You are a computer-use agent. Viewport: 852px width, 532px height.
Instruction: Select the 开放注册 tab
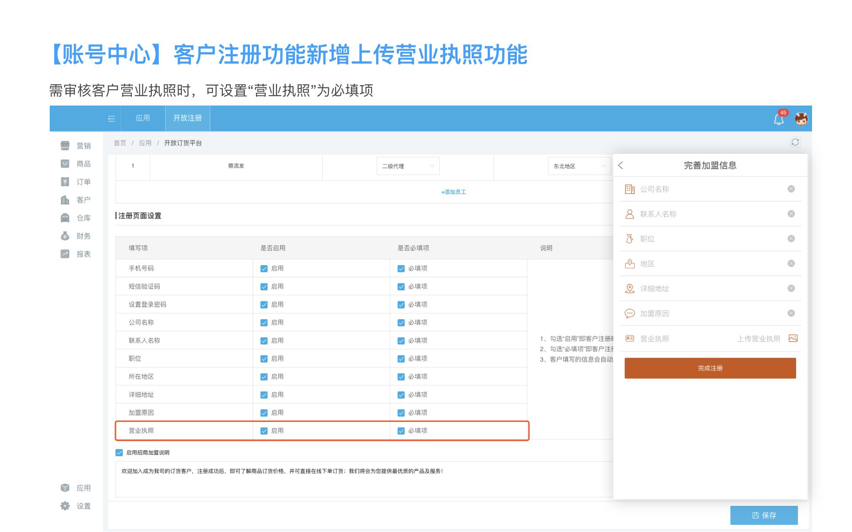tap(187, 118)
